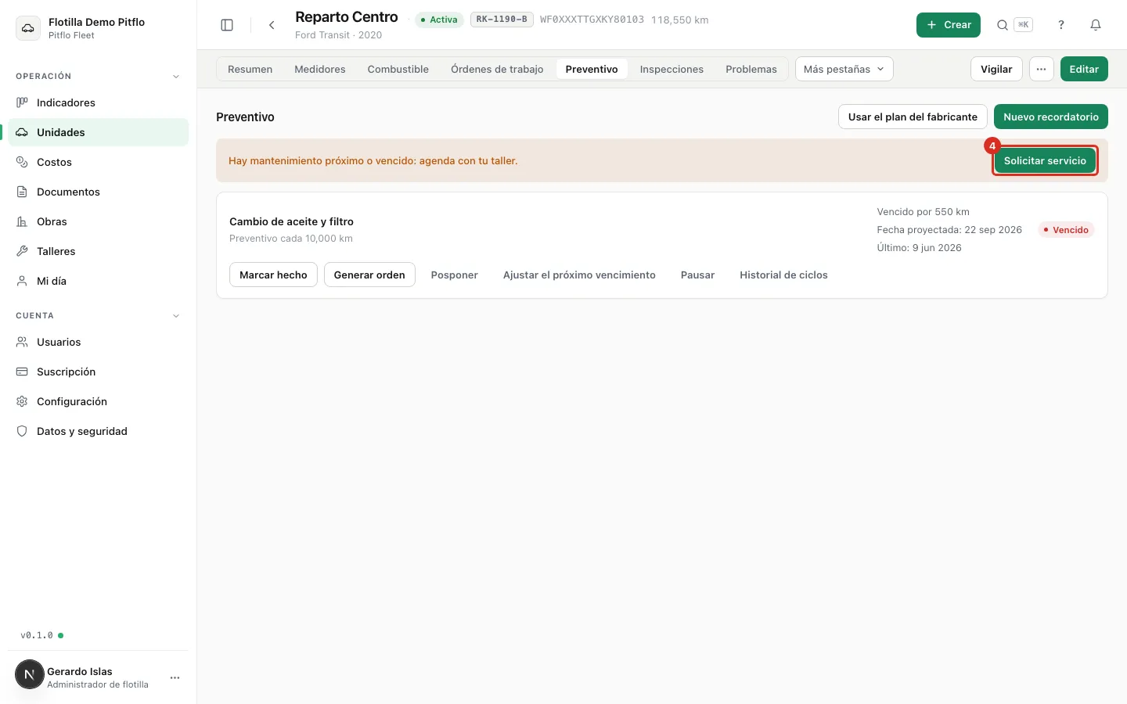Click Nuevo recordatorio button
This screenshot has width=1127, height=704.
(1051, 117)
